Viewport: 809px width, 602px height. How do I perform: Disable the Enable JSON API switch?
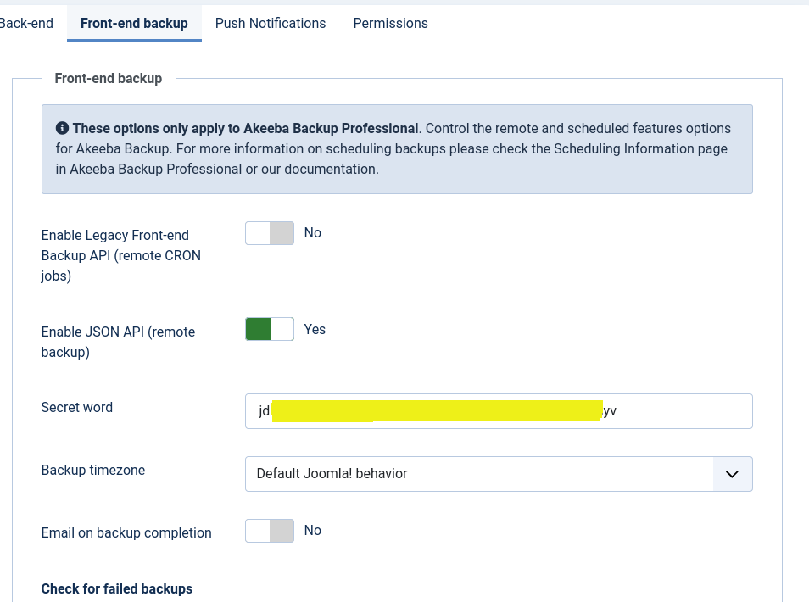[270, 329]
